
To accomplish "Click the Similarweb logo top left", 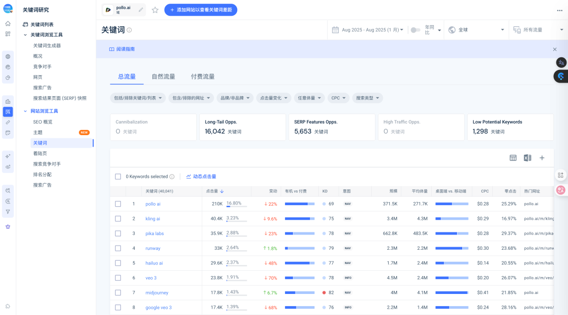I will click(x=8, y=9).
